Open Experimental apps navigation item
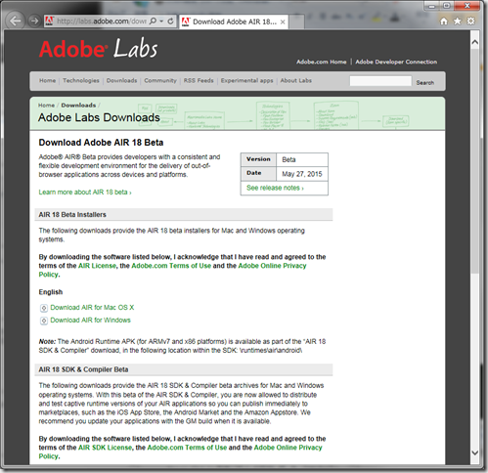488x473 pixels. [x=246, y=80]
